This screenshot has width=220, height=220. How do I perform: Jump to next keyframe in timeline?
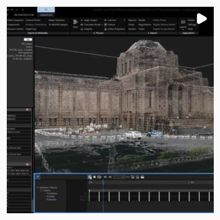[110, 177]
